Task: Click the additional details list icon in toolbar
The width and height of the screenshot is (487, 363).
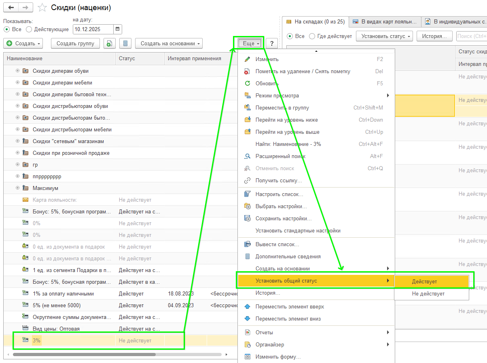Action: coord(125,44)
